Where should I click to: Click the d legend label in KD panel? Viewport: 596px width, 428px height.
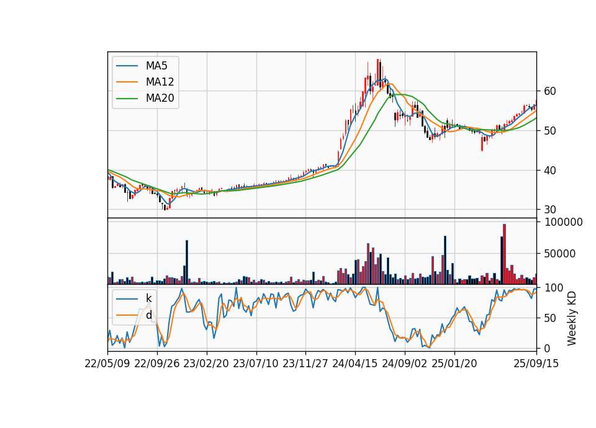point(148,315)
